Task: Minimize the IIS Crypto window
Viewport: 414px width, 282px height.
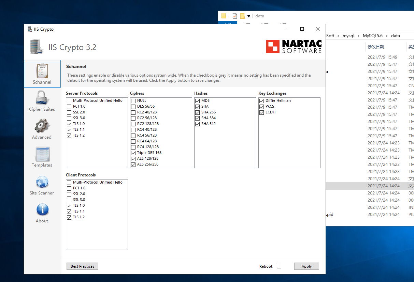Action: pyautogui.click(x=286, y=29)
